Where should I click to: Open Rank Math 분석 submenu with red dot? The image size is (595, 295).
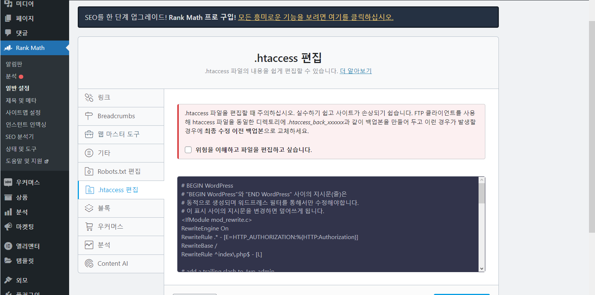pyautogui.click(x=14, y=76)
